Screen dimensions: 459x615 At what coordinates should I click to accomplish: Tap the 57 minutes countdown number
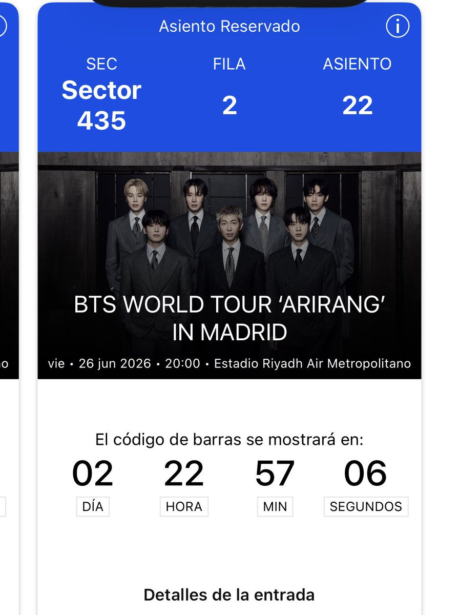coord(275,474)
